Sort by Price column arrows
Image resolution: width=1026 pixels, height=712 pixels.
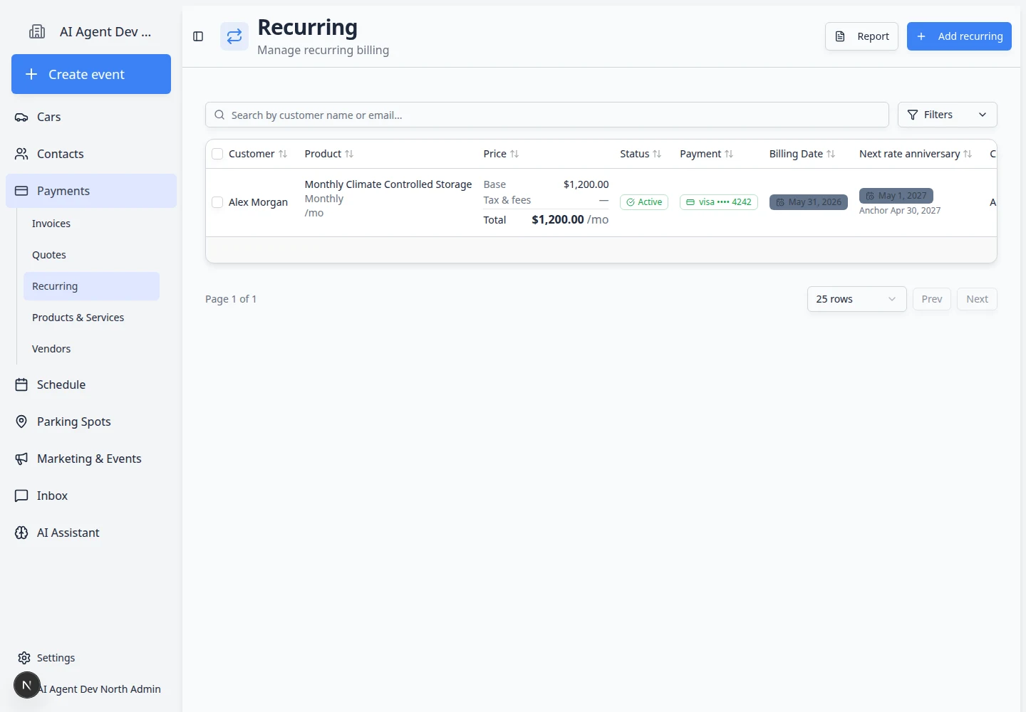tap(514, 154)
